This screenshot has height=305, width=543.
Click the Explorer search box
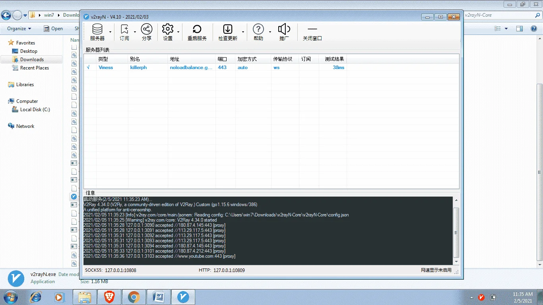point(502,15)
